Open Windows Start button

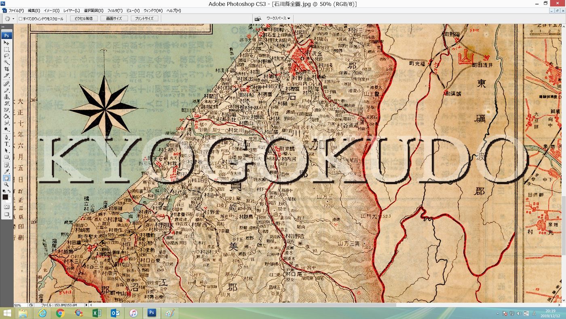tap(7, 313)
